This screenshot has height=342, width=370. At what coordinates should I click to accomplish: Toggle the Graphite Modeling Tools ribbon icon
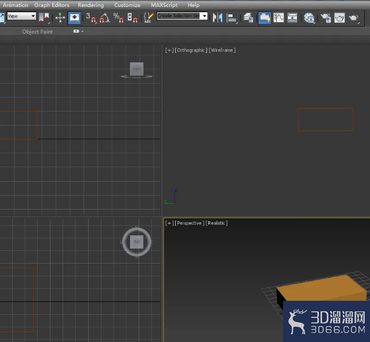[x=264, y=18]
